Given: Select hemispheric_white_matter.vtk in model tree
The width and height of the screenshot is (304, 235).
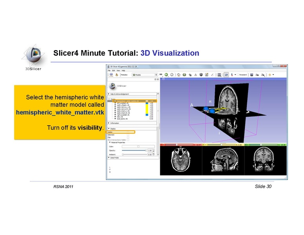Looking at the screenshot, I should tap(128, 101).
